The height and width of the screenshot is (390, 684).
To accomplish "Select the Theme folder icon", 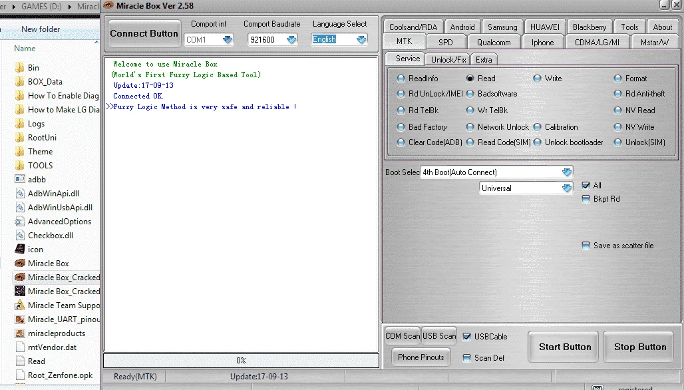I will (20, 151).
